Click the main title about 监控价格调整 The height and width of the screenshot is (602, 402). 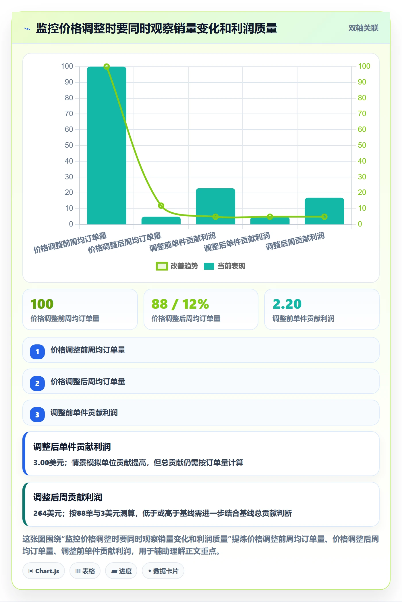156,28
